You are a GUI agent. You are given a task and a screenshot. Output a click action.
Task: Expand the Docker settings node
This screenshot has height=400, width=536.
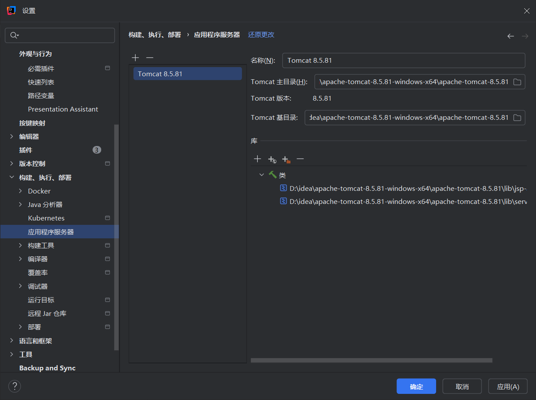[x=20, y=191]
